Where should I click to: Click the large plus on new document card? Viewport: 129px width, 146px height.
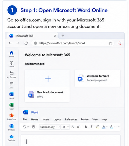coord(48,79)
